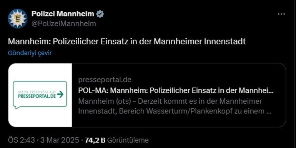Click the Wasserturm/Plankenkopf description line

click(175, 111)
